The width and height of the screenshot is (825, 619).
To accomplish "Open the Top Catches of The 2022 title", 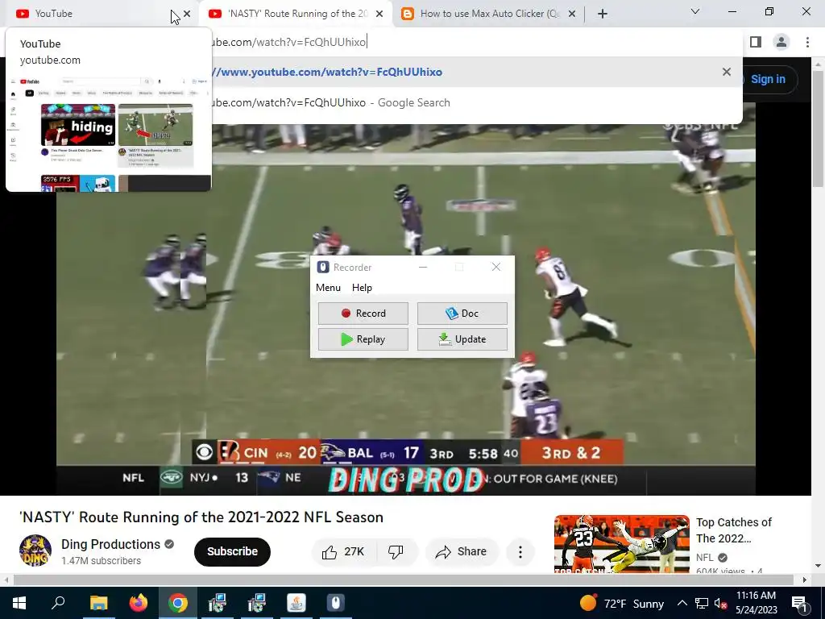I will click(733, 530).
